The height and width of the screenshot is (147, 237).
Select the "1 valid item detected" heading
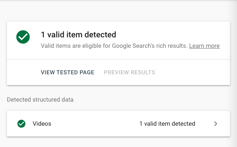pyautogui.click(x=78, y=35)
